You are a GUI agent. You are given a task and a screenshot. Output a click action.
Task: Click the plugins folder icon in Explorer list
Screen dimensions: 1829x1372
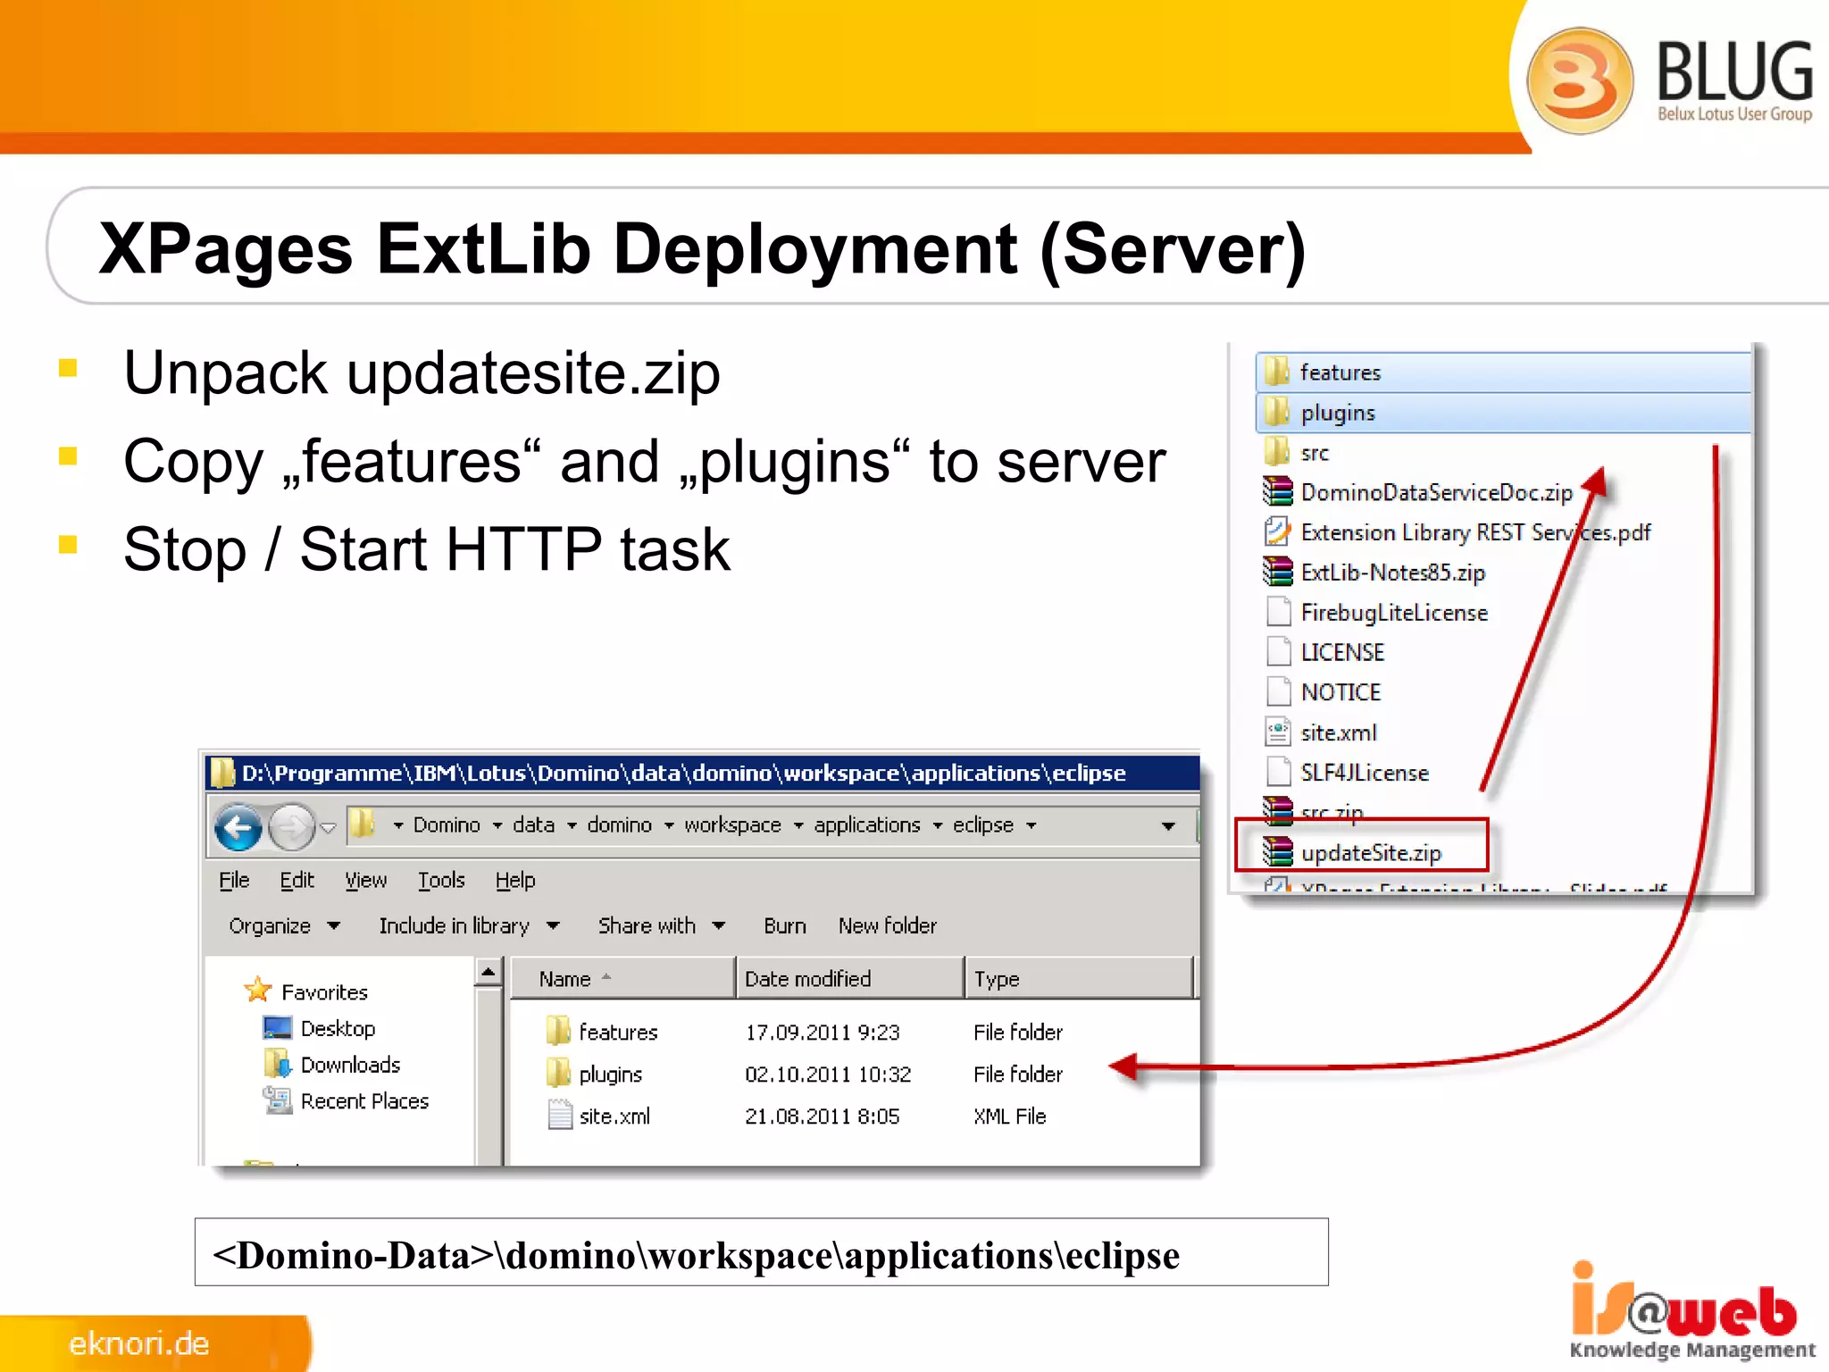pyautogui.click(x=558, y=1072)
